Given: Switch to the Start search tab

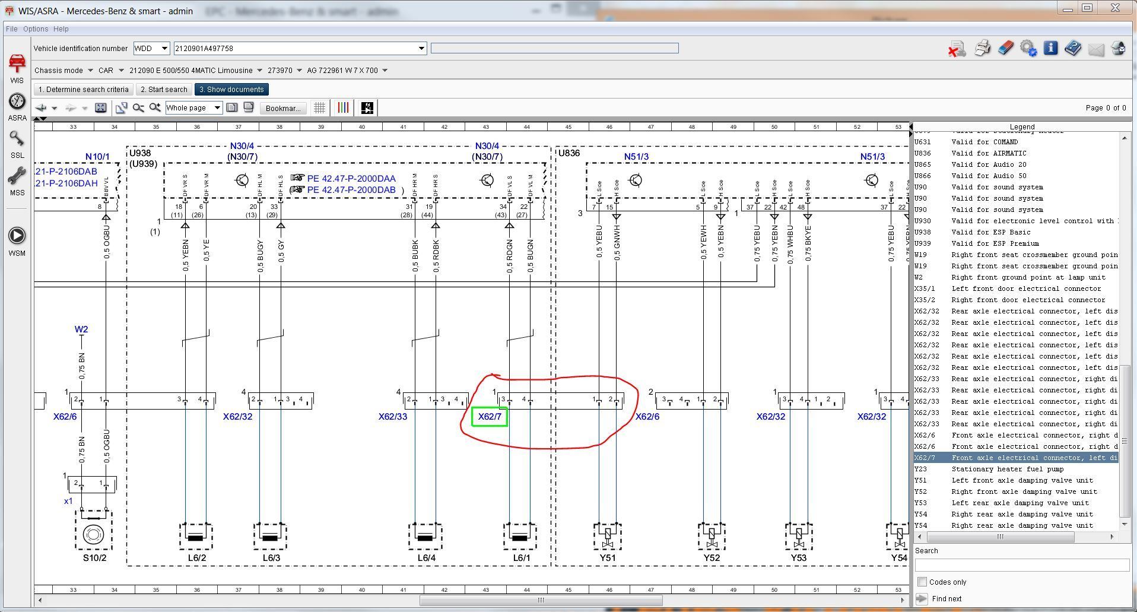Looking at the screenshot, I should 164,90.
